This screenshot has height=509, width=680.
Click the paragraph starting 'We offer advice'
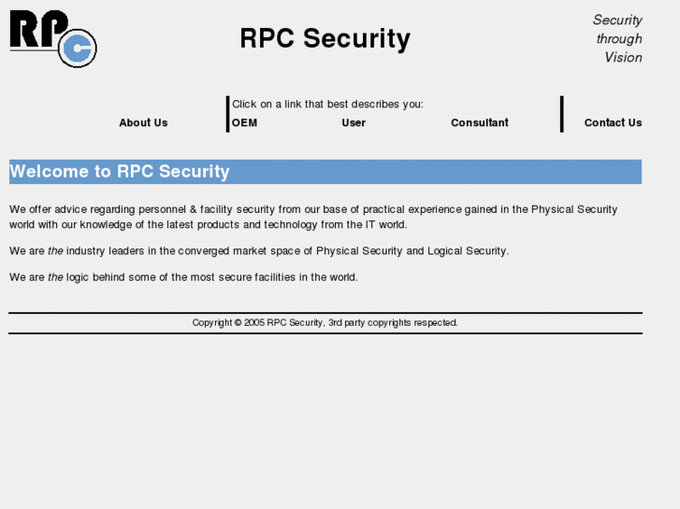click(x=313, y=217)
